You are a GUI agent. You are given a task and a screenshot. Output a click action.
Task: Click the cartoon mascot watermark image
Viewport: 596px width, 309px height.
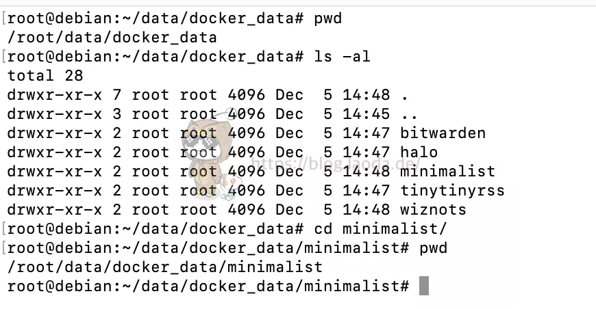(x=209, y=159)
